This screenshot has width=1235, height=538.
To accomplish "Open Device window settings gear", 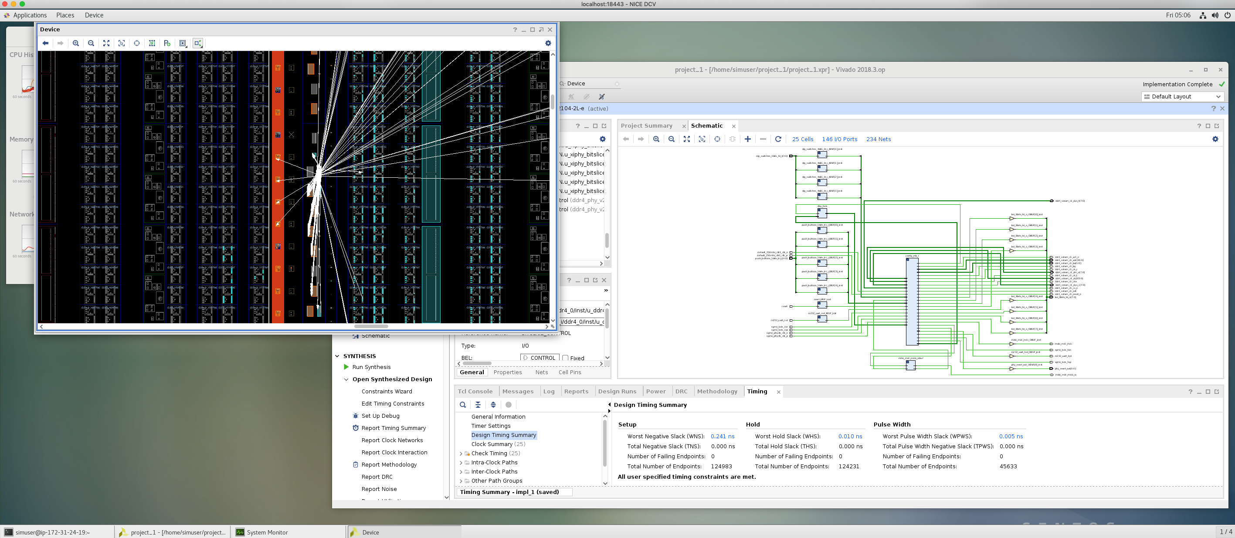I will 548,43.
